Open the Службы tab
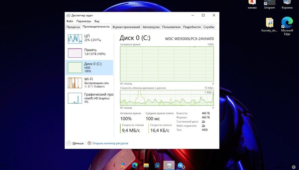The width and height of the screenshot is (299, 170). pos(209,27)
